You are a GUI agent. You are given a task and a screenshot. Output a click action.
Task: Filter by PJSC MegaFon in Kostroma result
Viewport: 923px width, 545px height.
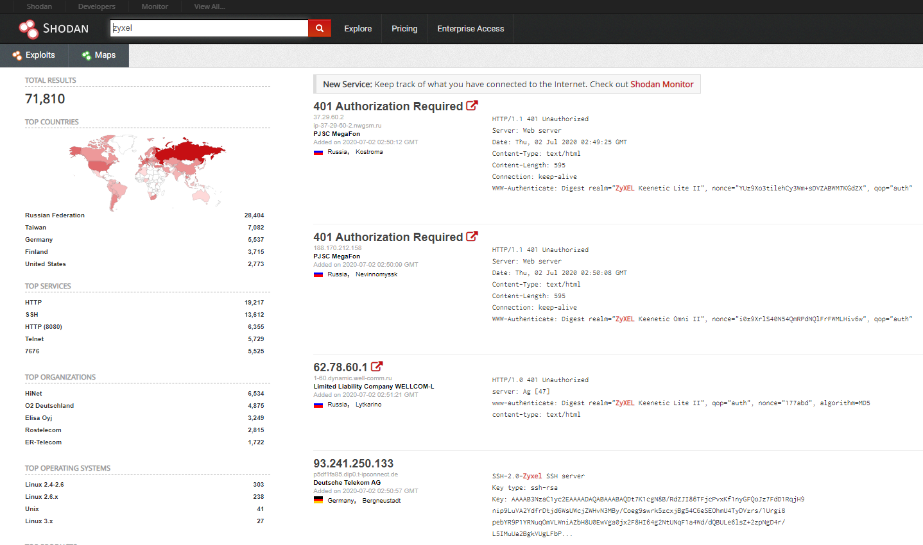(x=336, y=134)
